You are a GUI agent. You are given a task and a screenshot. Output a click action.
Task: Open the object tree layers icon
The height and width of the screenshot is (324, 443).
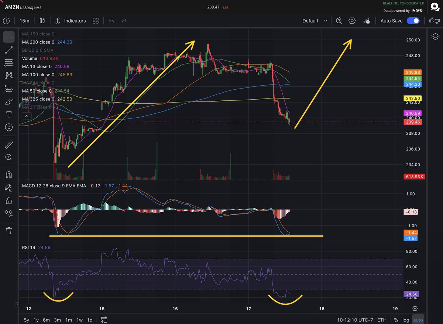coord(435,36)
